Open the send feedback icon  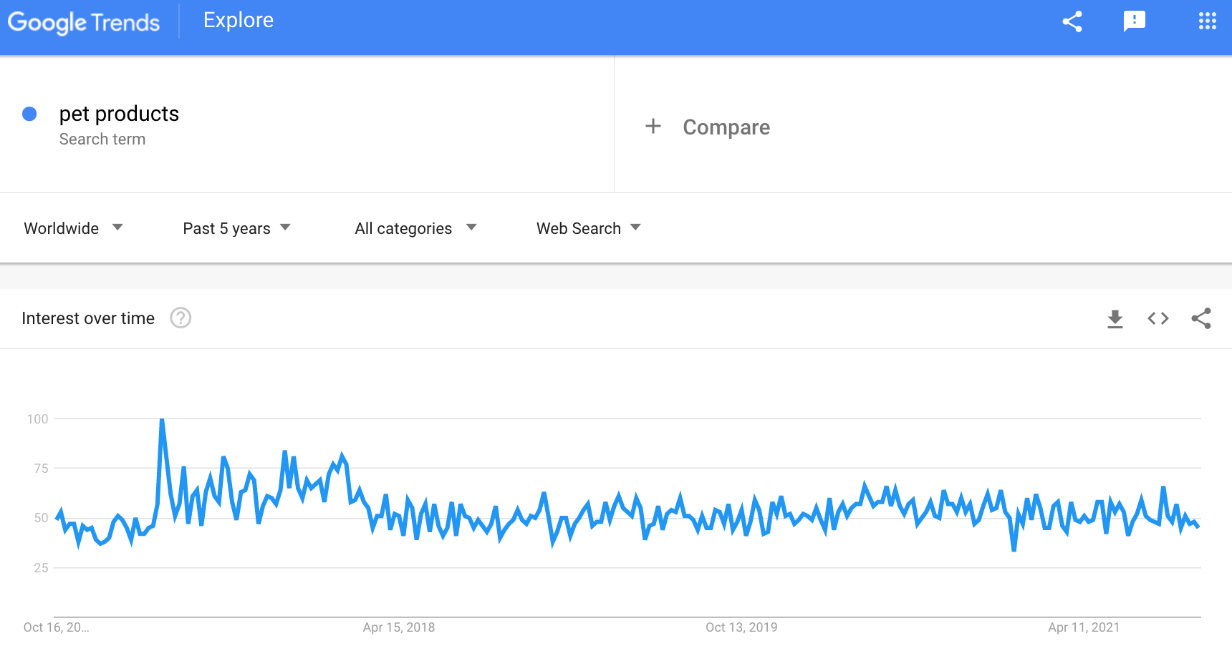tap(1134, 21)
